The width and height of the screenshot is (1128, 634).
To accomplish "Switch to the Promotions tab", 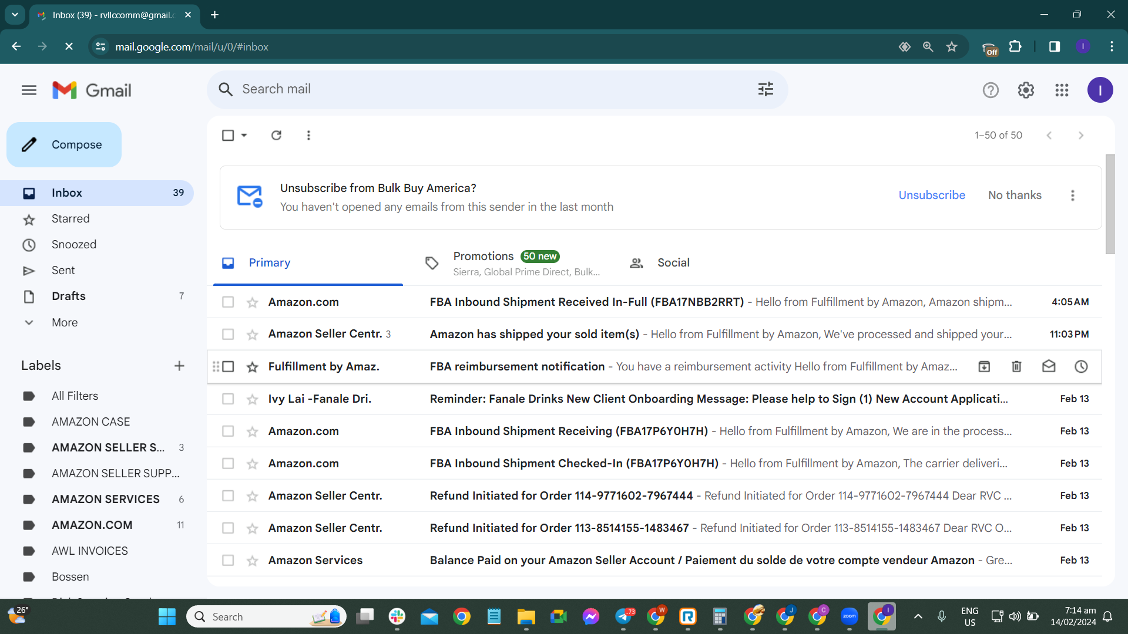I will tap(512, 263).
